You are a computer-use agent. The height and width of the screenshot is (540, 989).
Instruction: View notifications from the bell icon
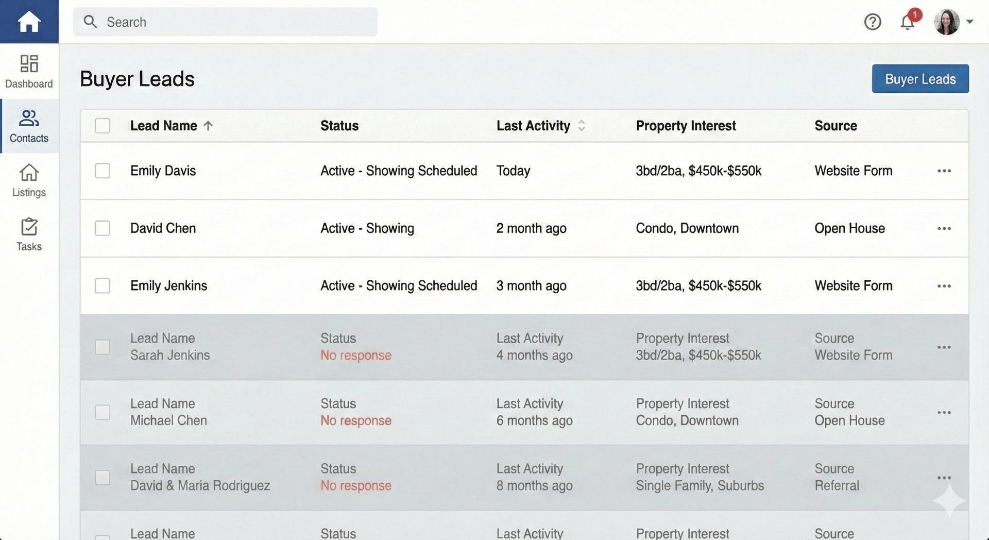pos(908,22)
